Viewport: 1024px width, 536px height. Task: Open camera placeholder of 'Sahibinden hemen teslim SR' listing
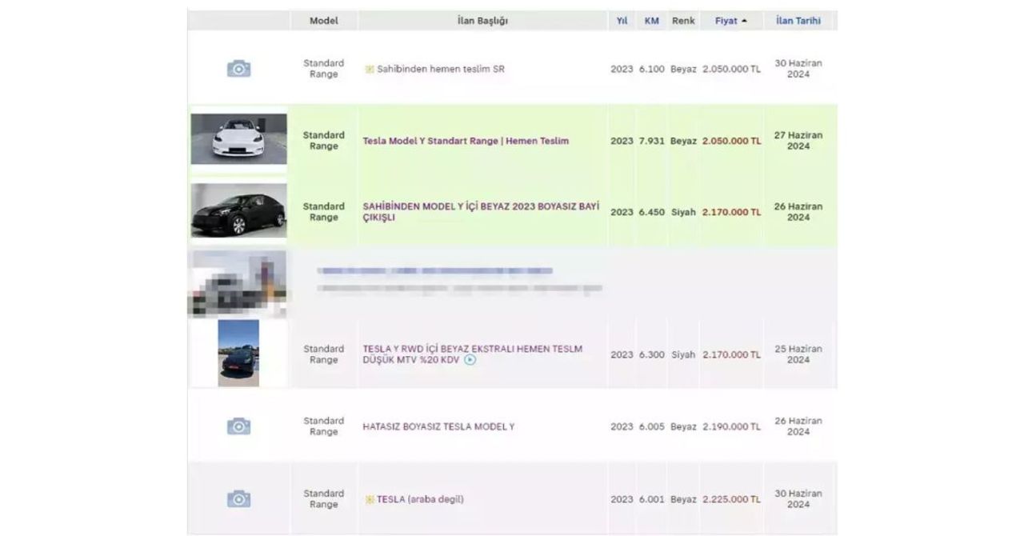coord(238,69)
